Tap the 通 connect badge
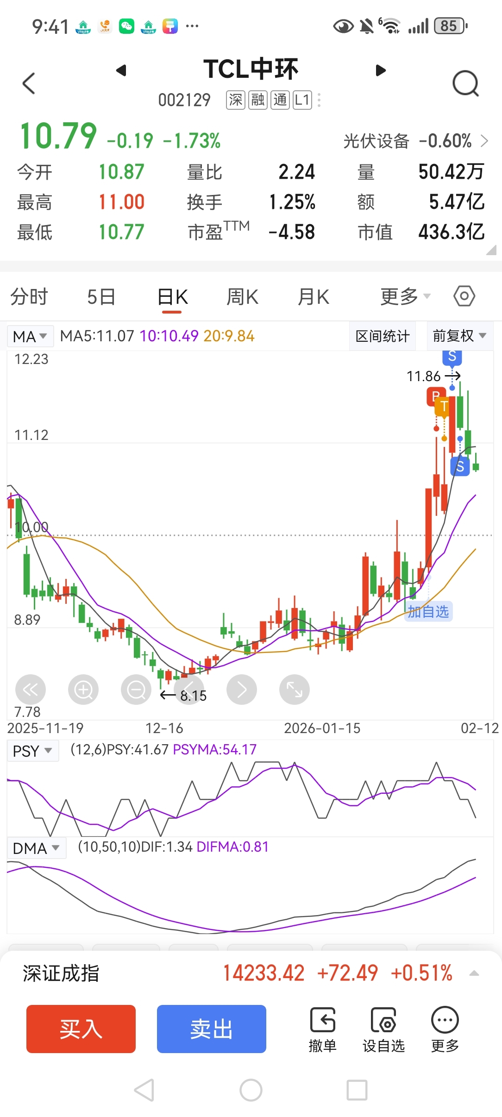 tap(280, 100)
